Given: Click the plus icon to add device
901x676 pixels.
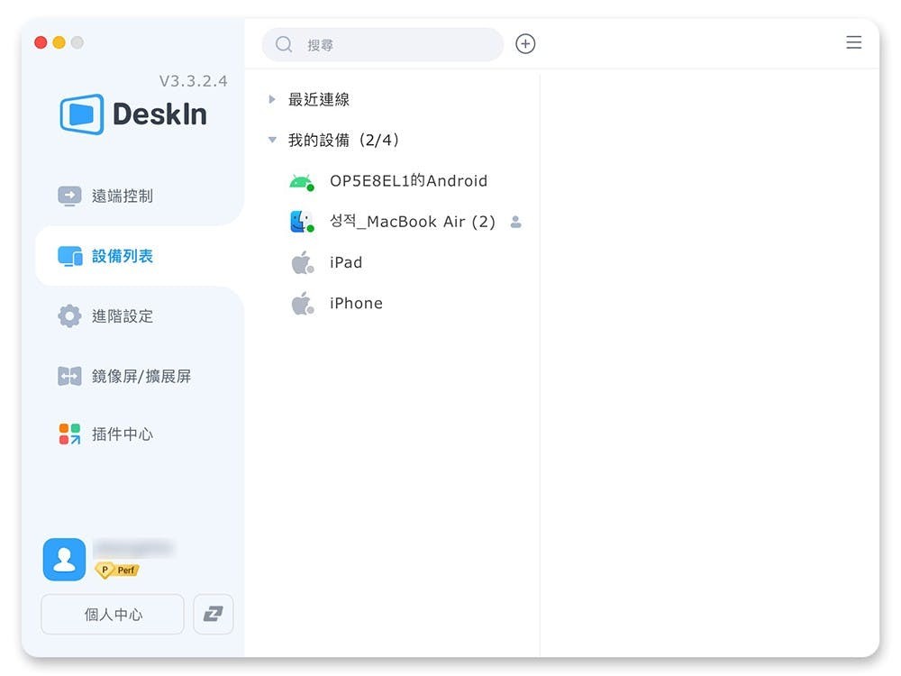Looking at the screenshot, I should [525, 44].
